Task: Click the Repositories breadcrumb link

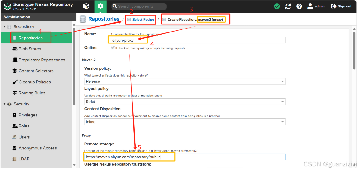Action: coord(104,19)
